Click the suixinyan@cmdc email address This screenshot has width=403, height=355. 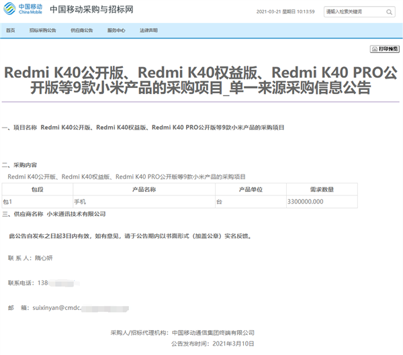click(x=81, y=308)
